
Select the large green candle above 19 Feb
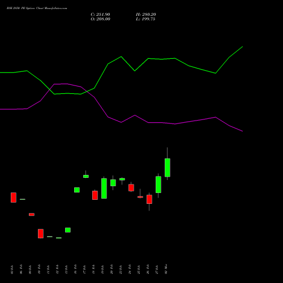pyautogui.click(x=104, y=188)
